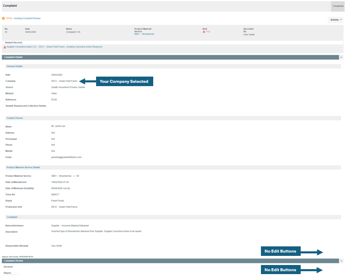The image size is (345, 277).
Task: Click Supplier Incorrect Material Delivered nonconformance
Action: coord(70,226)
